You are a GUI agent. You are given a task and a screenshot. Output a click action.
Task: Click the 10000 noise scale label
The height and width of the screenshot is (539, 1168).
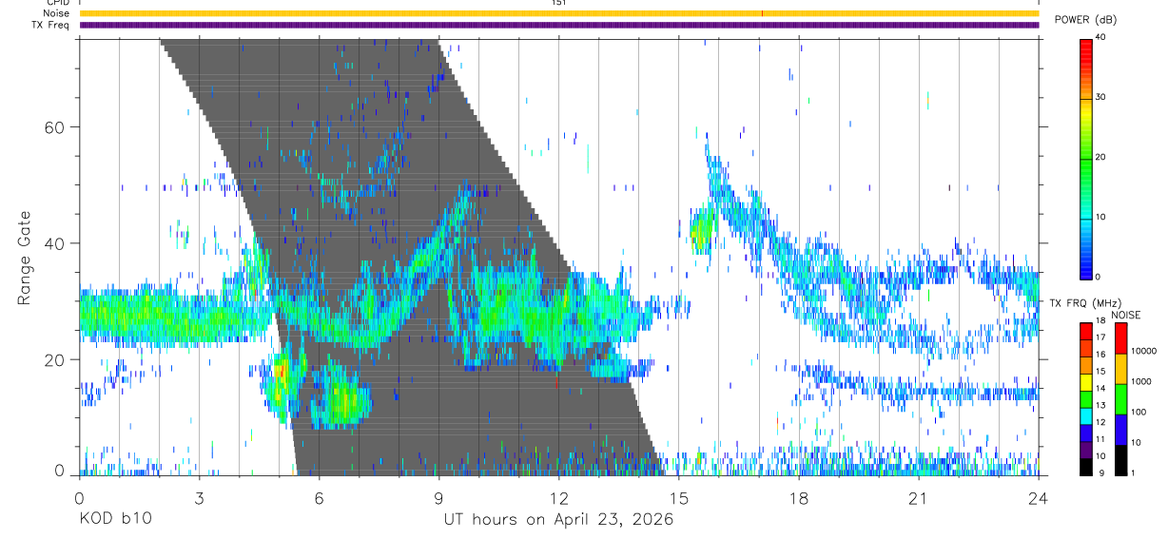click(x=1143, y=351)
